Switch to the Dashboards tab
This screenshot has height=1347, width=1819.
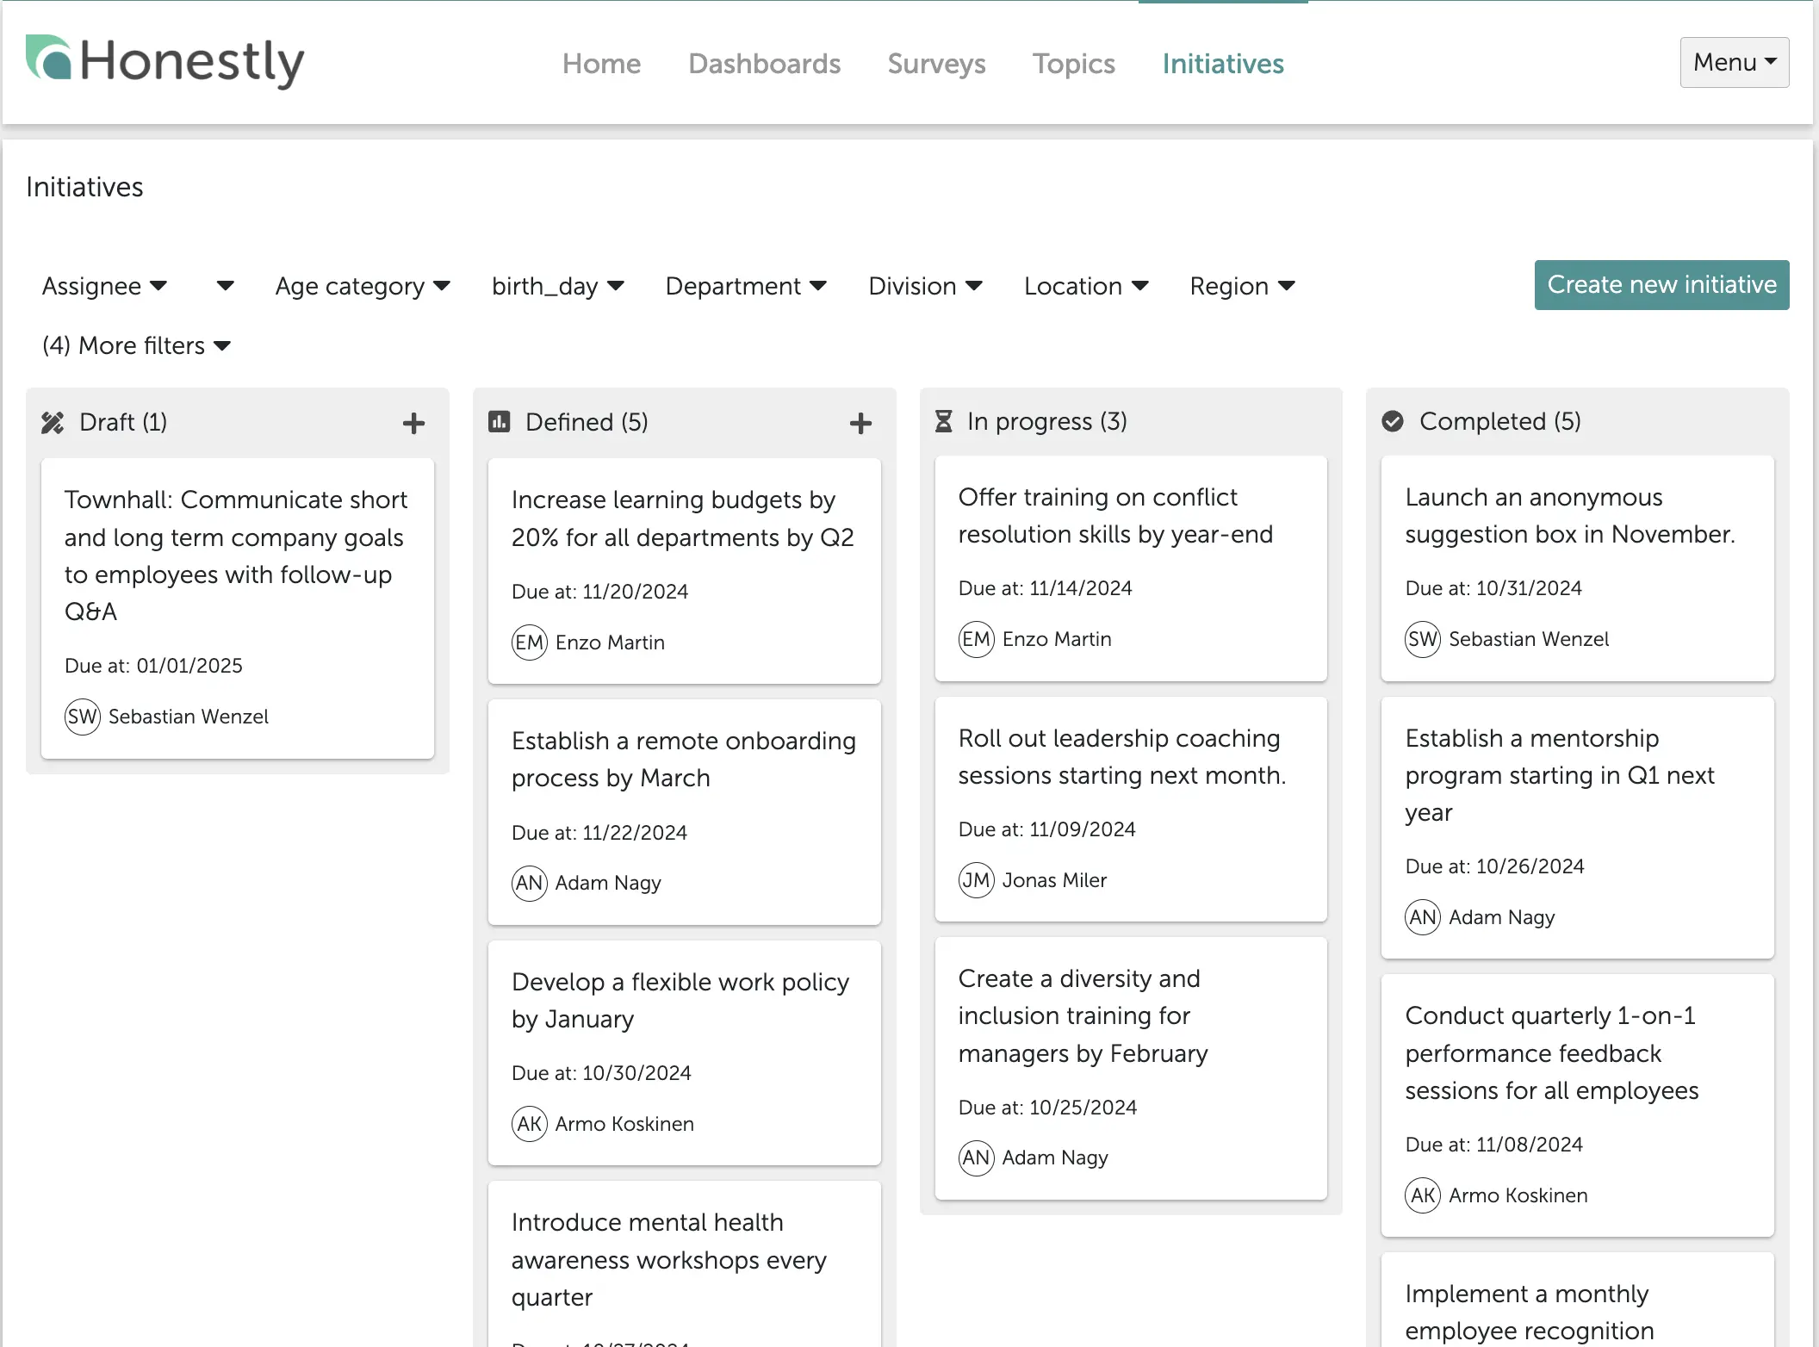[764, 64]
